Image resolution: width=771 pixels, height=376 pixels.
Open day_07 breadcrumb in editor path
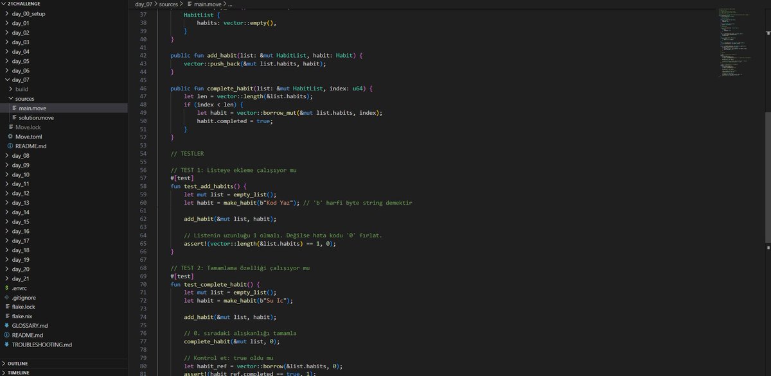tap(144, 4)
